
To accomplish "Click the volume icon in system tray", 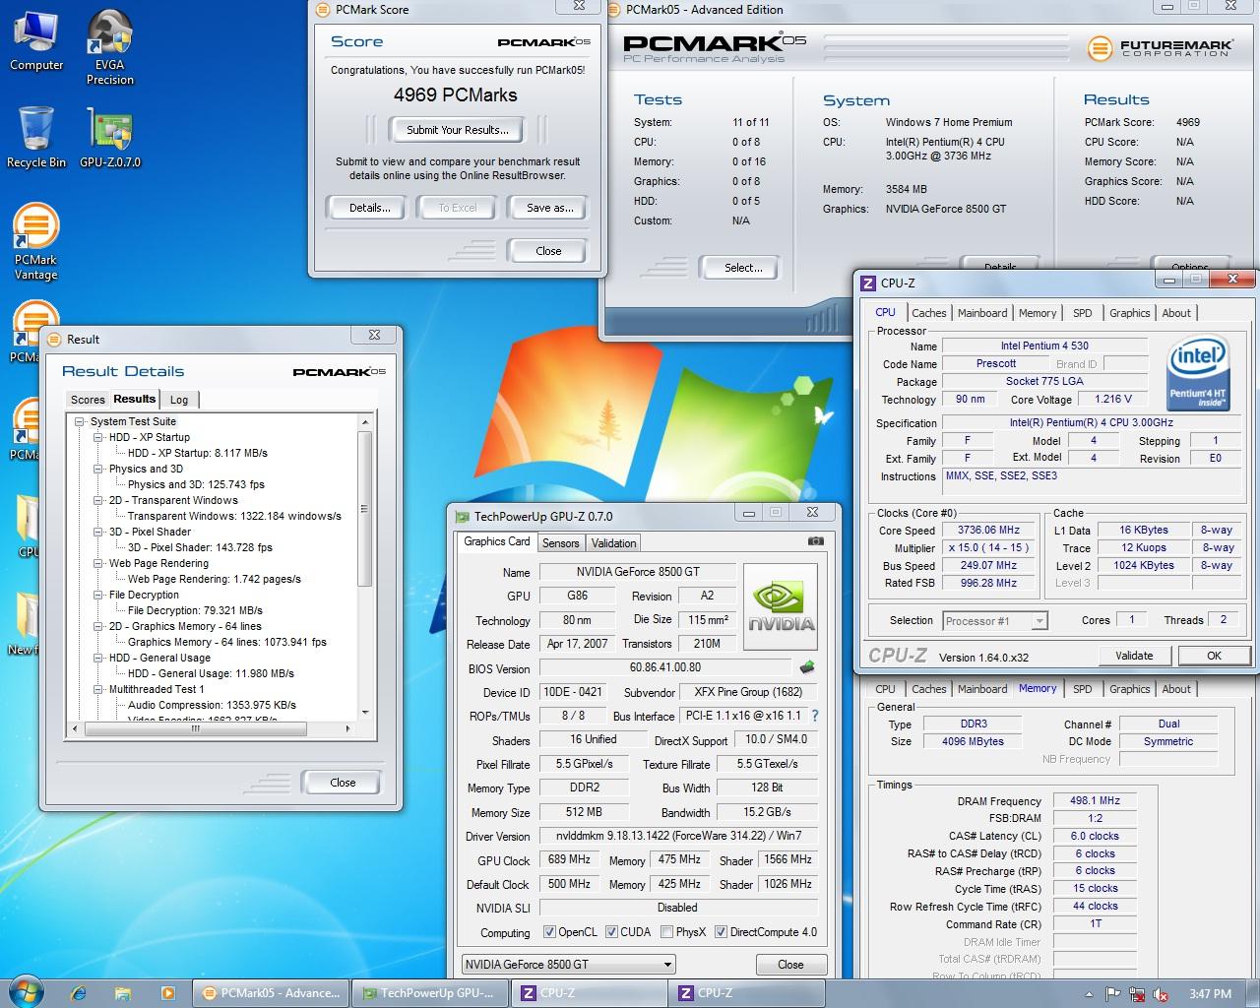I will click(x=1161, y=994).
